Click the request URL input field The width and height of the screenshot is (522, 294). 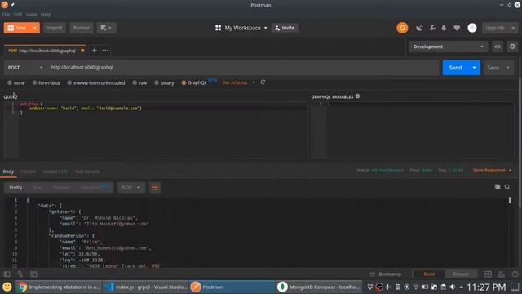click(243, 68)
